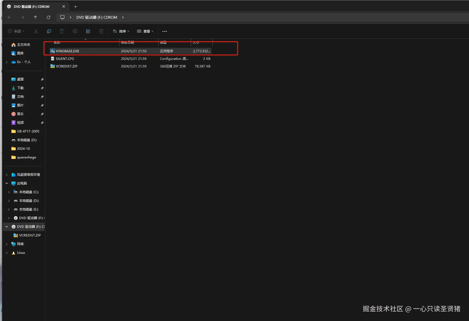469x321 pixels.
Task: Open the 查看 (View) dropdown
Action: [145, 31]
